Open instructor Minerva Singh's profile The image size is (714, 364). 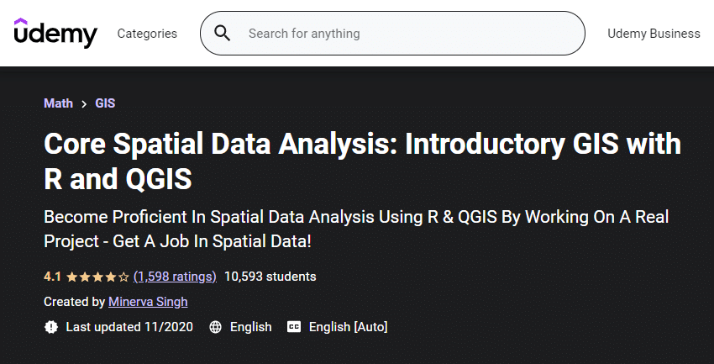point(148,302)
